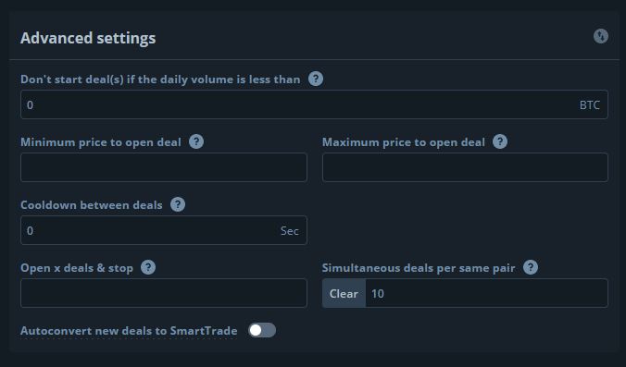The height and width of the screenshot is (367, 626).
Task: View Cooldown between deals help tooltip icon
Action: [178, 205]
